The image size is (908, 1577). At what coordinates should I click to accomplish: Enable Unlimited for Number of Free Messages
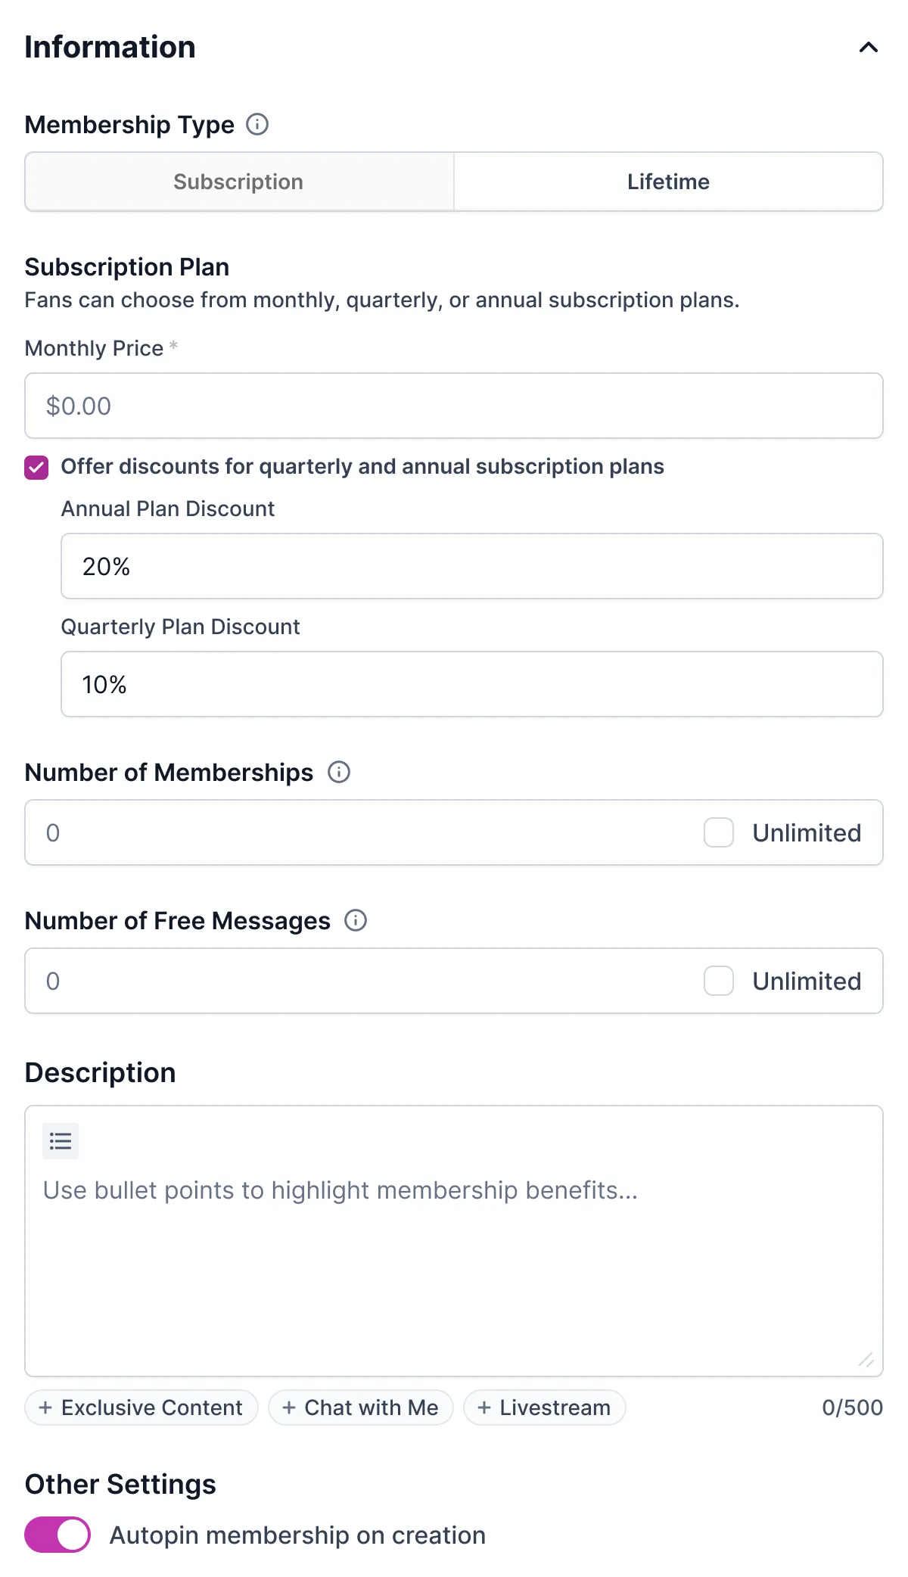coord(719,981)
